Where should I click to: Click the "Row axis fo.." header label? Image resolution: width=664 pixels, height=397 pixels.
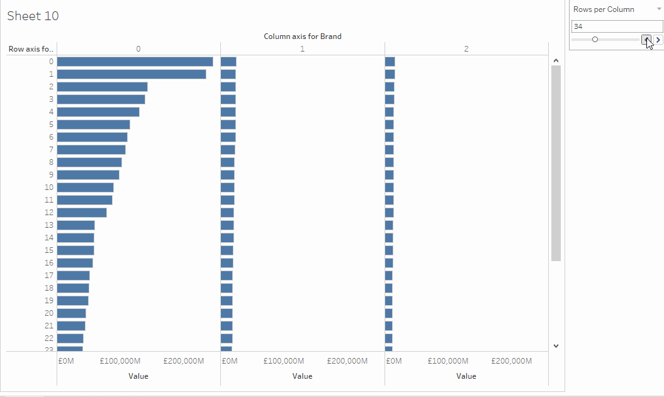[31, 48]
